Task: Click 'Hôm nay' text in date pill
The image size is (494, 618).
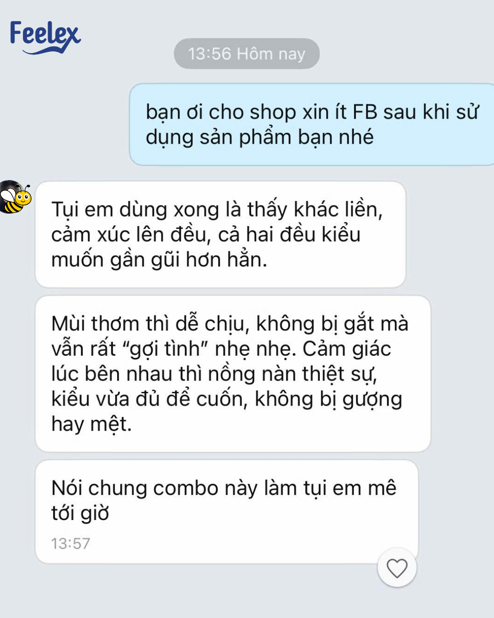Action: pyautogui.click(x=271, y=54)
